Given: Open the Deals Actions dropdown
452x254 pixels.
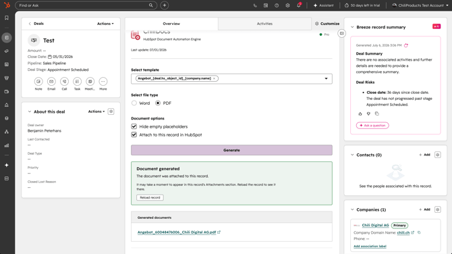Looking at the screenshot, I should (x=105, y=24).
